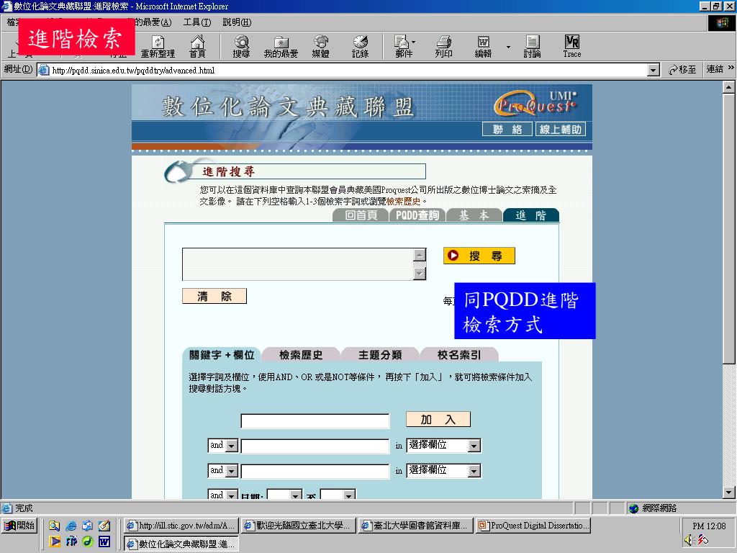The image size is (737, 553).
Task: Switch to the 基本 basic search tab
Action: coord(474,215)
